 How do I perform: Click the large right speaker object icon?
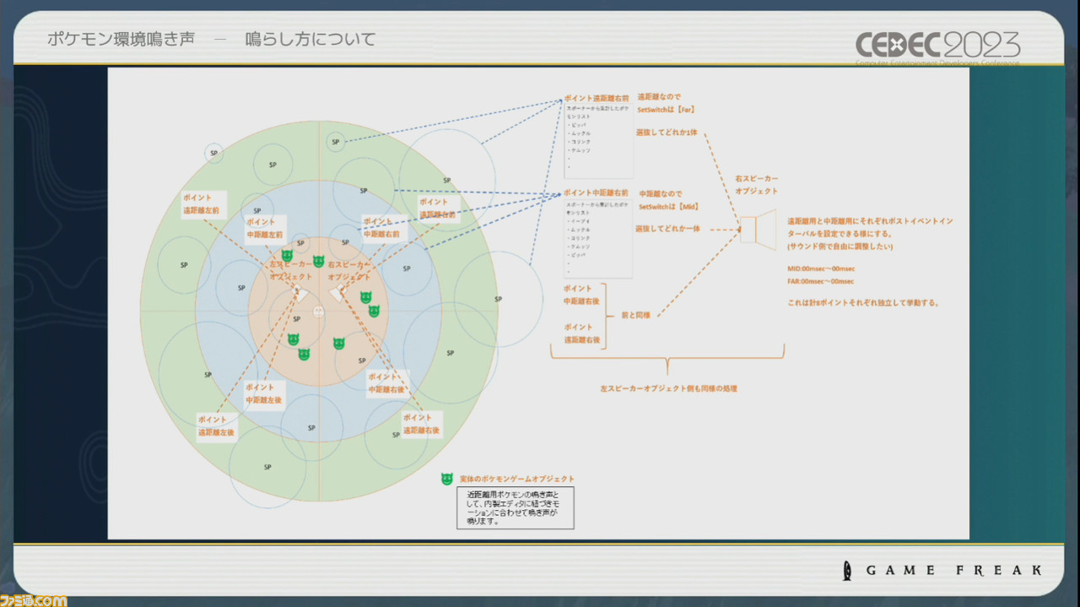757,228
